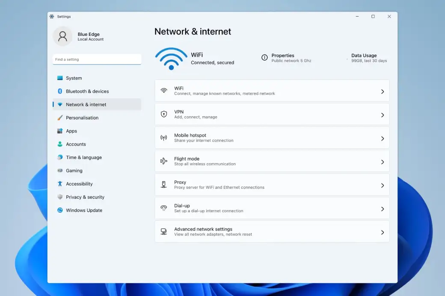Click the Network & internet diamond icon

click(60, 105)
